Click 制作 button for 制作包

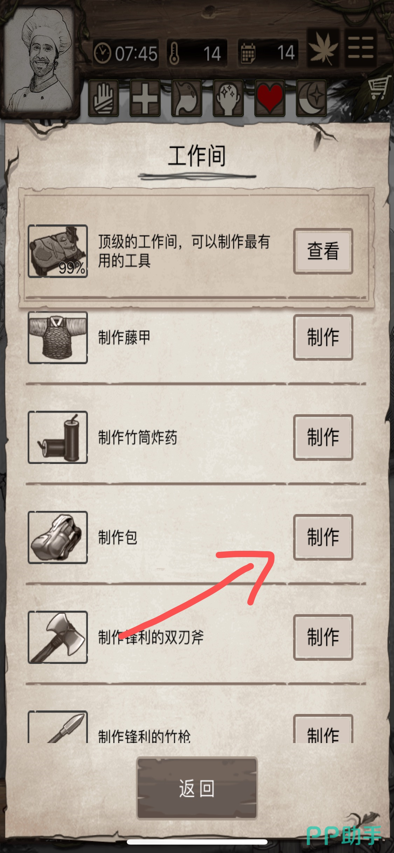tap(323, 537)
